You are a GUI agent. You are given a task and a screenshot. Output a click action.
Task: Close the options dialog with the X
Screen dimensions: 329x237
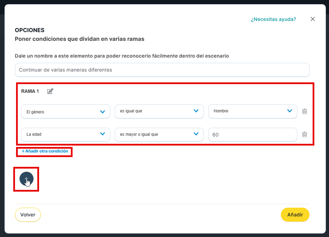click(x=313, y=19)
